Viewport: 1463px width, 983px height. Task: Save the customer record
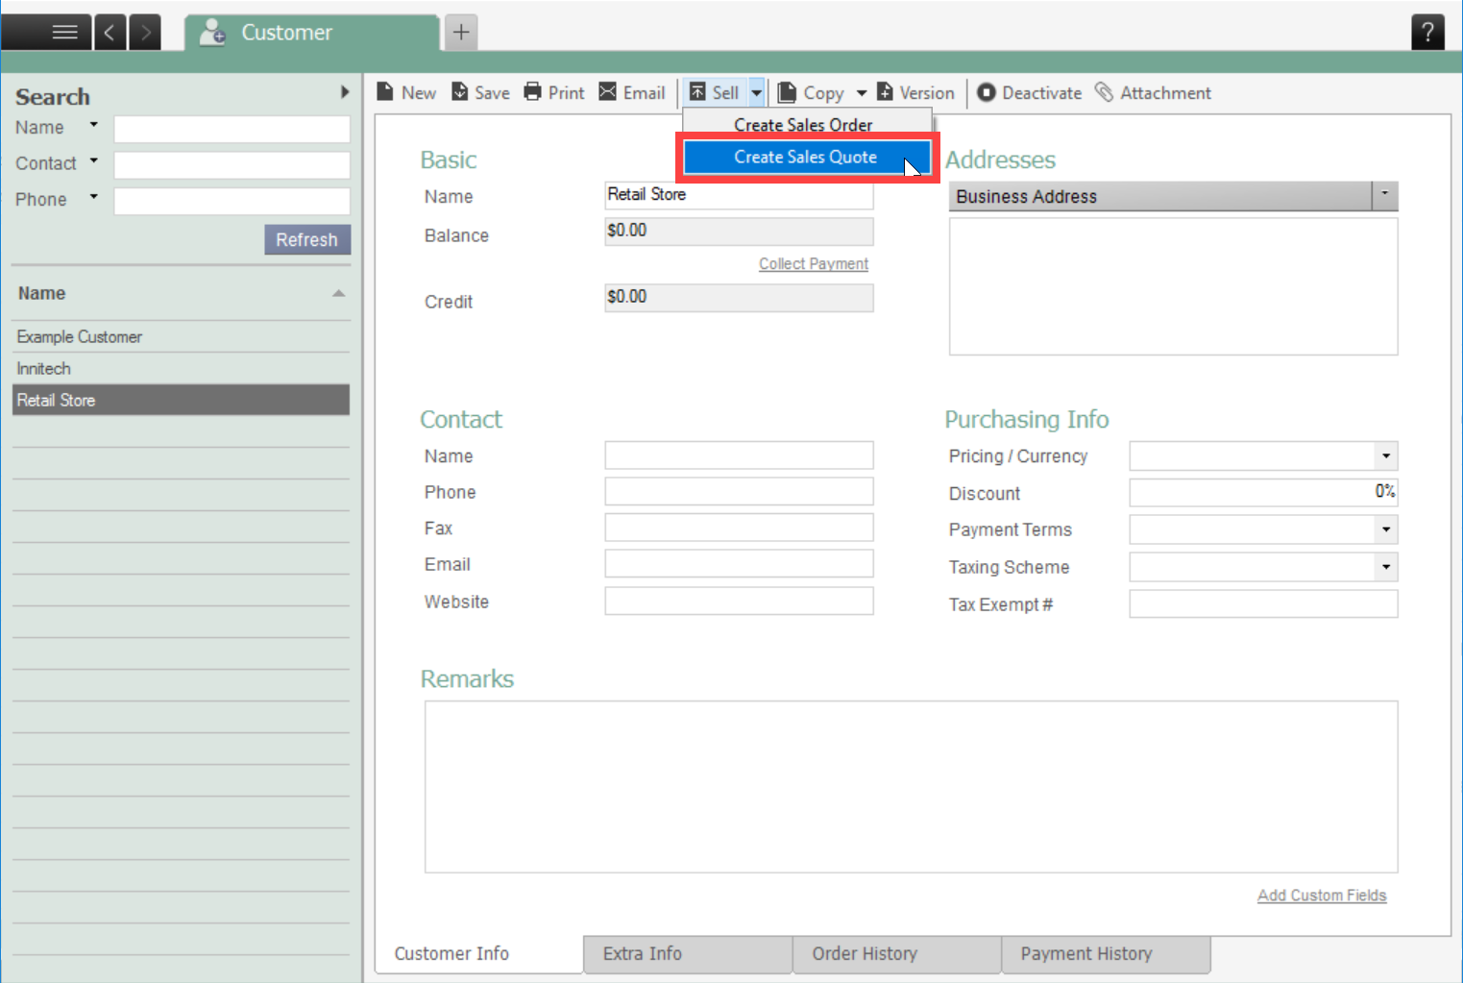coord(481,92)
